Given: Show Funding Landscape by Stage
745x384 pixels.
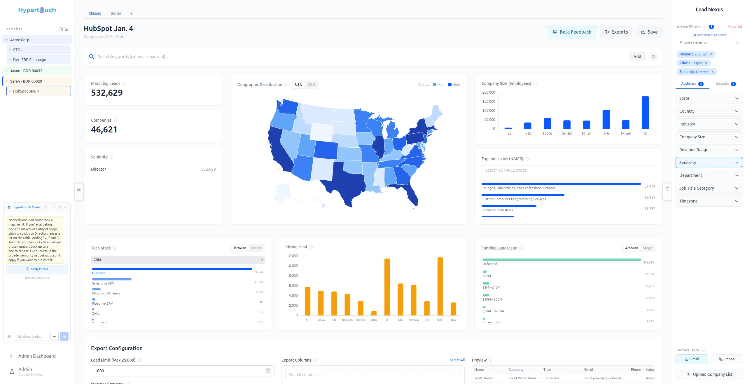Looking at the screenshot, I should [647, 248].
